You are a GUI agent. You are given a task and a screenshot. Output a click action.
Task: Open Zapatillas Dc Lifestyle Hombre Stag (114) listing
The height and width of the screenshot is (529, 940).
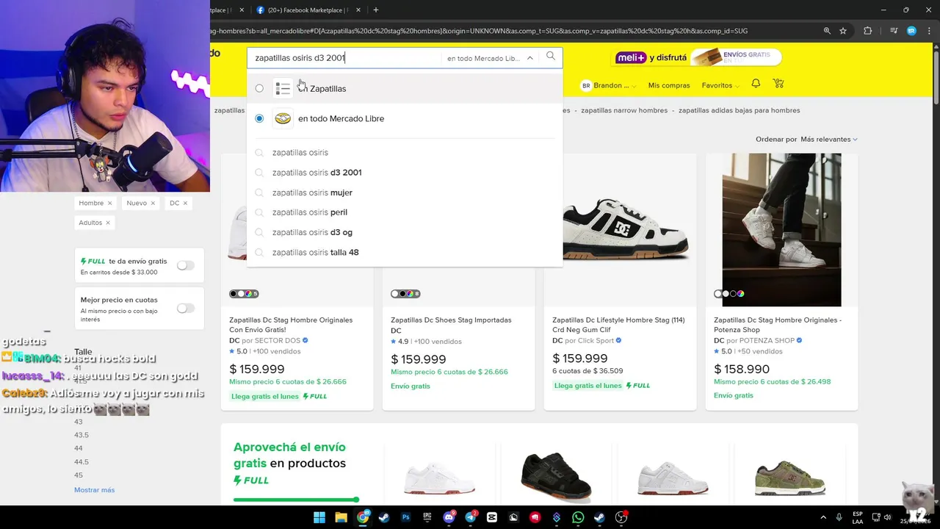pyautogui.click(x=618, y=325)
